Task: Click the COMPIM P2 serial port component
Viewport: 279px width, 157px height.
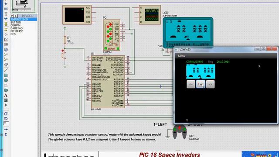Action: pyautogui.click(x=112, y=35)
